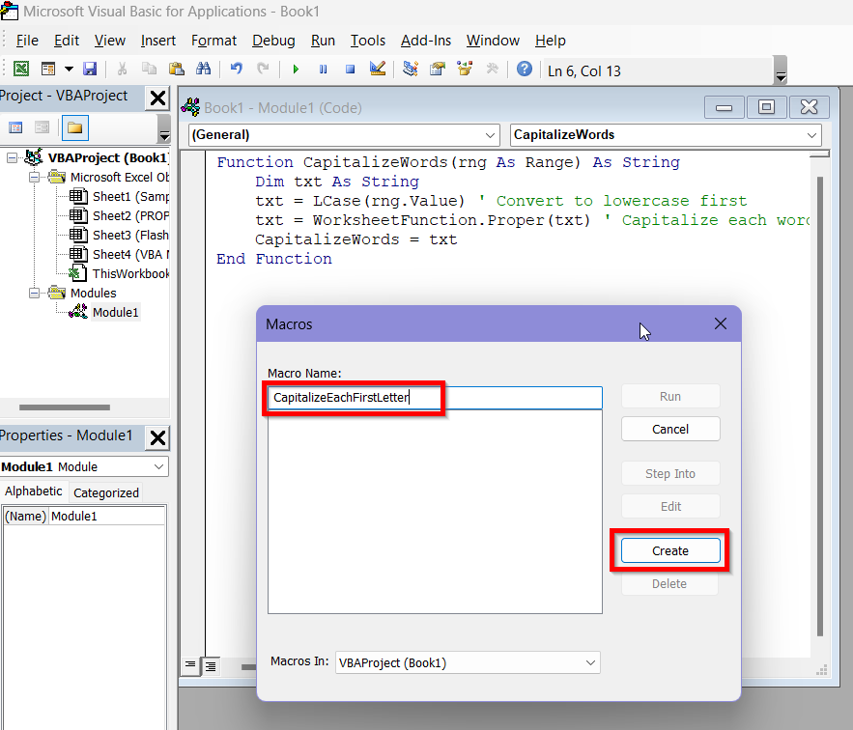Viewport: 853px width, 730px height.
Task: Click the Redo toolbar icon
Action: point(264,70)
